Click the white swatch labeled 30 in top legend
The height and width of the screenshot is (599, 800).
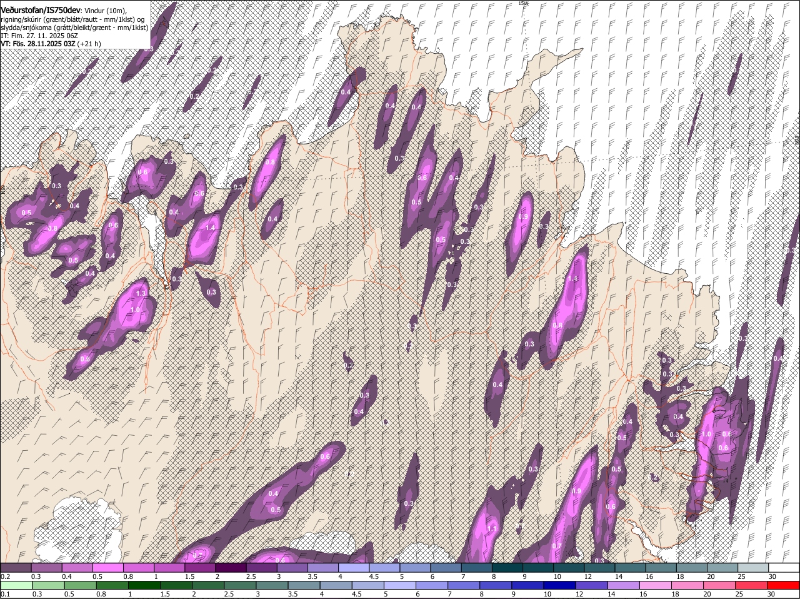click(784, 568)
